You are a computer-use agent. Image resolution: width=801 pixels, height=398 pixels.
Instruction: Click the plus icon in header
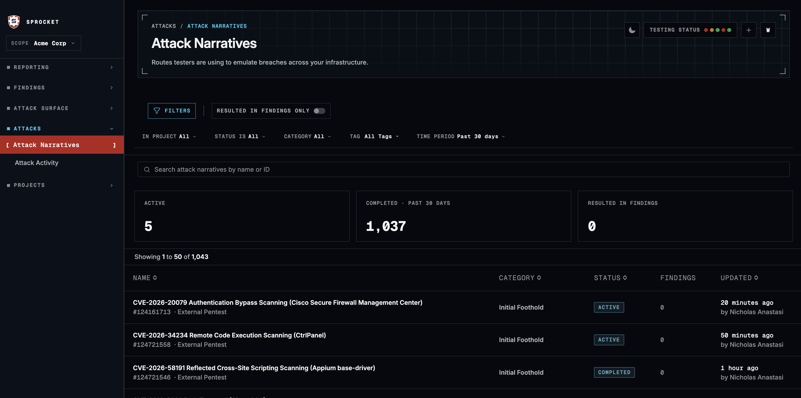749,30
